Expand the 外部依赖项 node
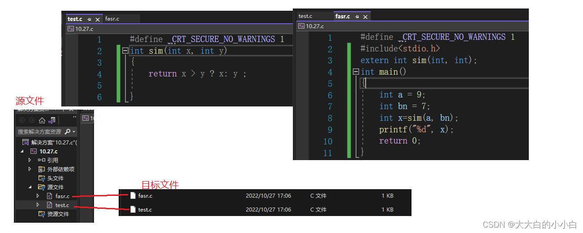 coord(30,169)
